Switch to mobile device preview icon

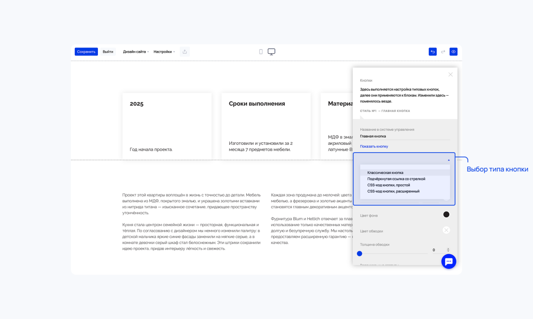261,51
